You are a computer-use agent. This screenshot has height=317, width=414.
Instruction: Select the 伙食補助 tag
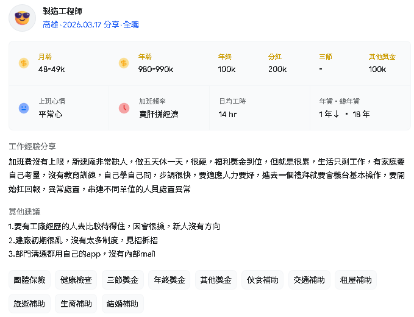point(262,280)
